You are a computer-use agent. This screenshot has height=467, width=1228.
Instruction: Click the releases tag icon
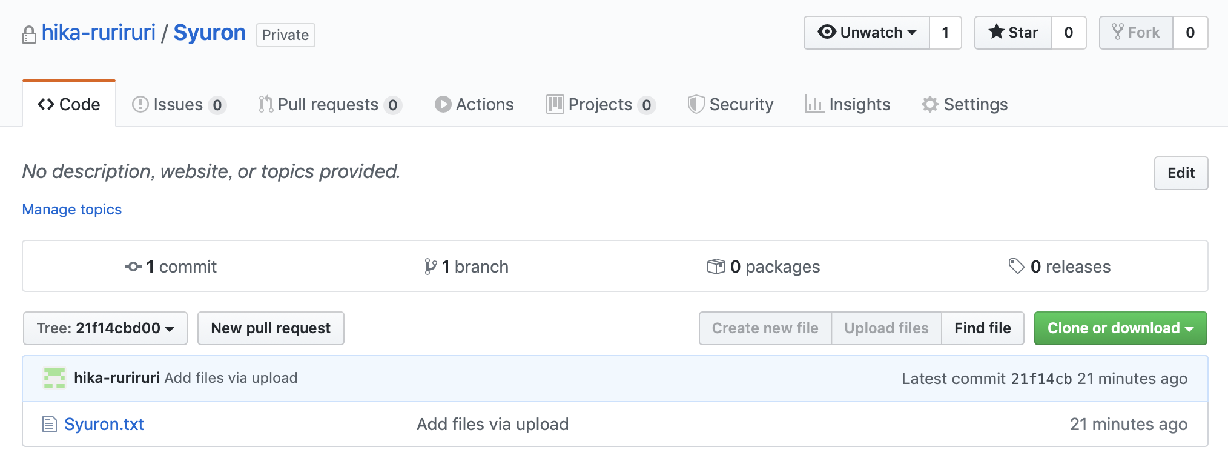click(x=1016, y=266)
